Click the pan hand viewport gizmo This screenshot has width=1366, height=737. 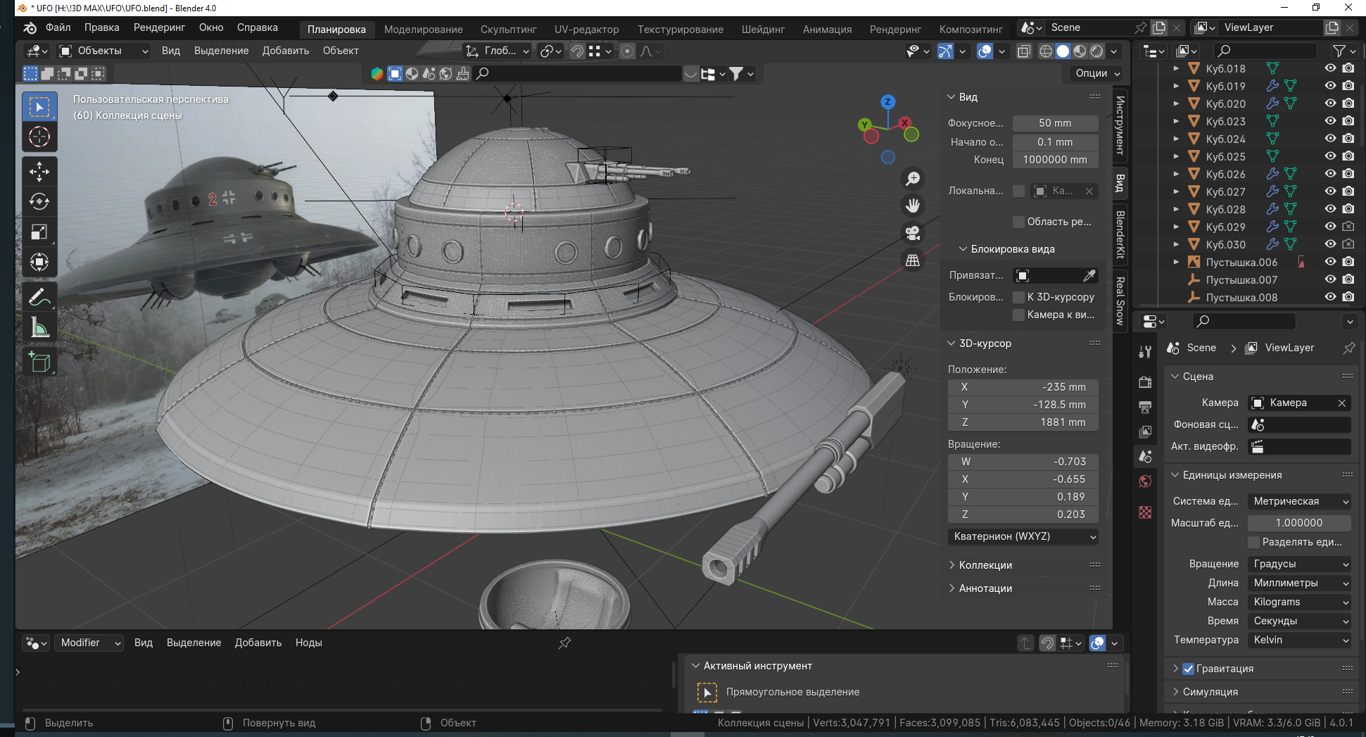click(913, 206)
